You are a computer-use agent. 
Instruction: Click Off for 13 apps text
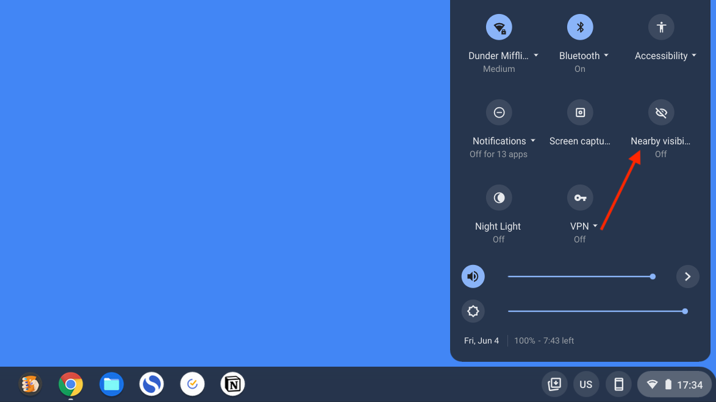[498, 154]
